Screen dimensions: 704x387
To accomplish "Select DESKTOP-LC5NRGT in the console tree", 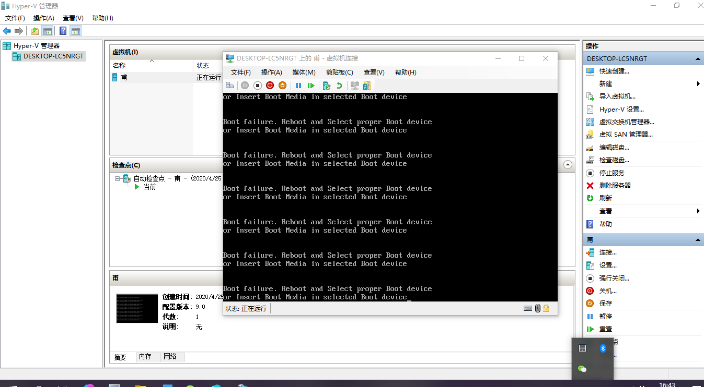I will (x=53, y=56).
